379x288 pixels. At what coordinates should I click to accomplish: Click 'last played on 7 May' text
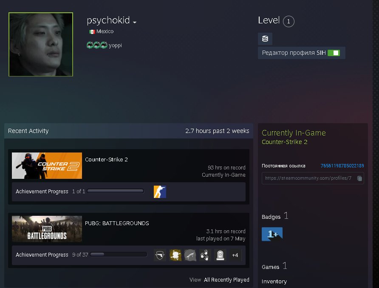click(221, 239)
